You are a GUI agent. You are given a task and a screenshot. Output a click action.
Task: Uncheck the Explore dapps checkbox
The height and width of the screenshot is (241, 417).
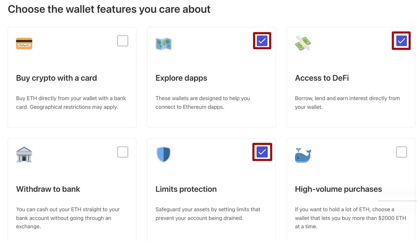[x=262, y=41]
